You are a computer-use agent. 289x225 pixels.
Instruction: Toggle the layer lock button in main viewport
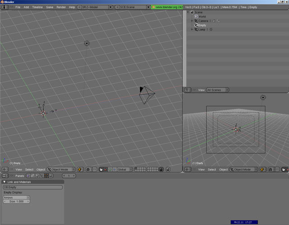tap(161, 169)
